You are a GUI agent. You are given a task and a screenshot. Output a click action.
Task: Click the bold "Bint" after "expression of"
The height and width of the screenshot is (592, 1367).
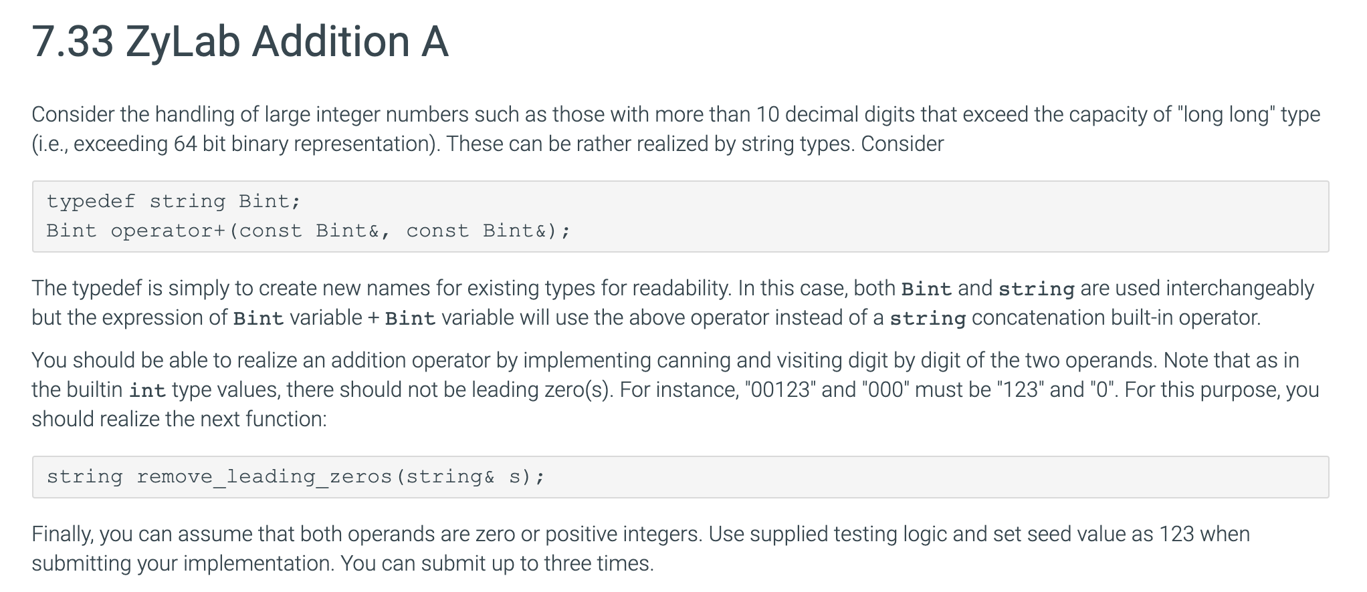click(x=258, y=318)
